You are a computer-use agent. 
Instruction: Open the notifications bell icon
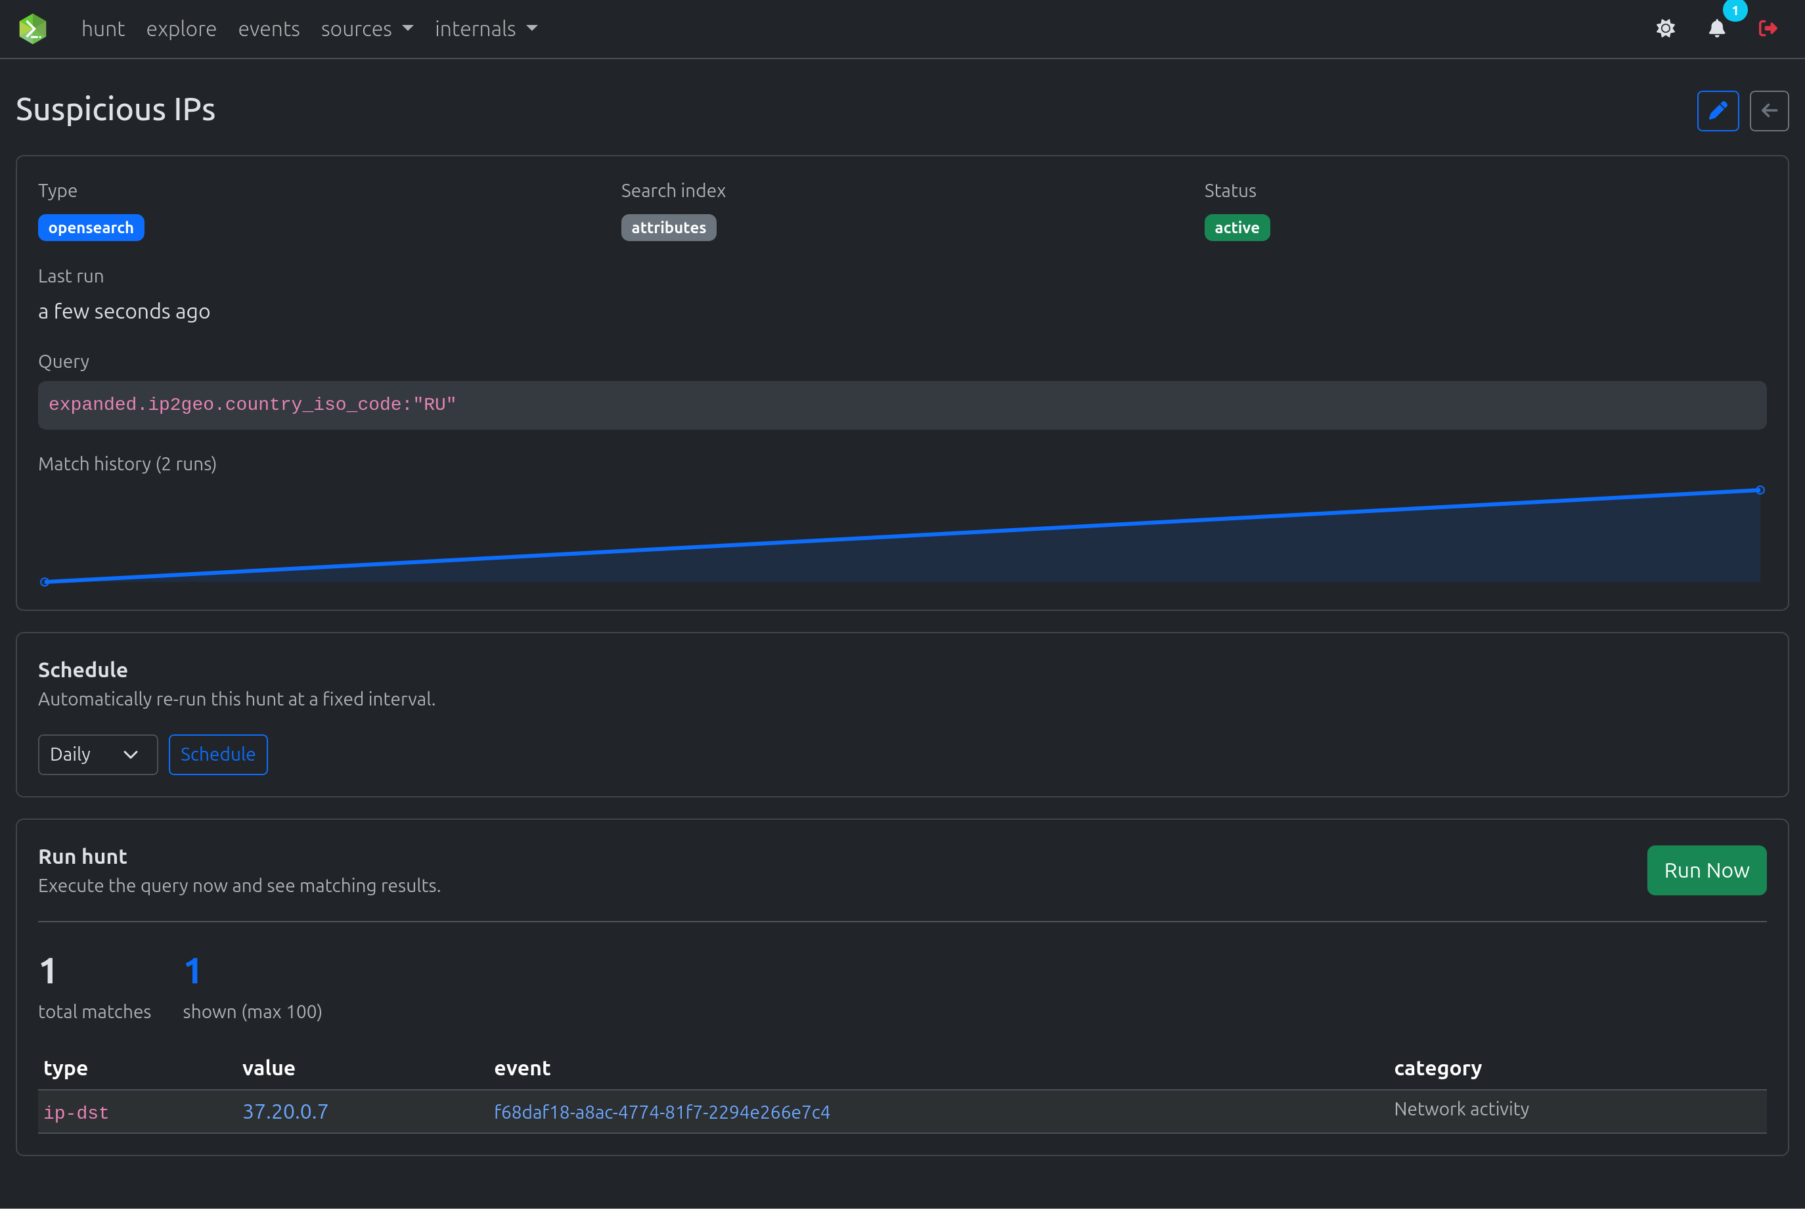point(1716,30)
